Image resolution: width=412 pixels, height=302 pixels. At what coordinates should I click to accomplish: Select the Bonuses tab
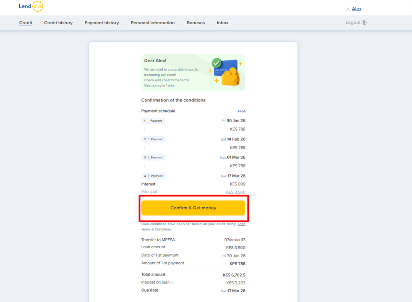pyautogui.click(x=196, y=23)
